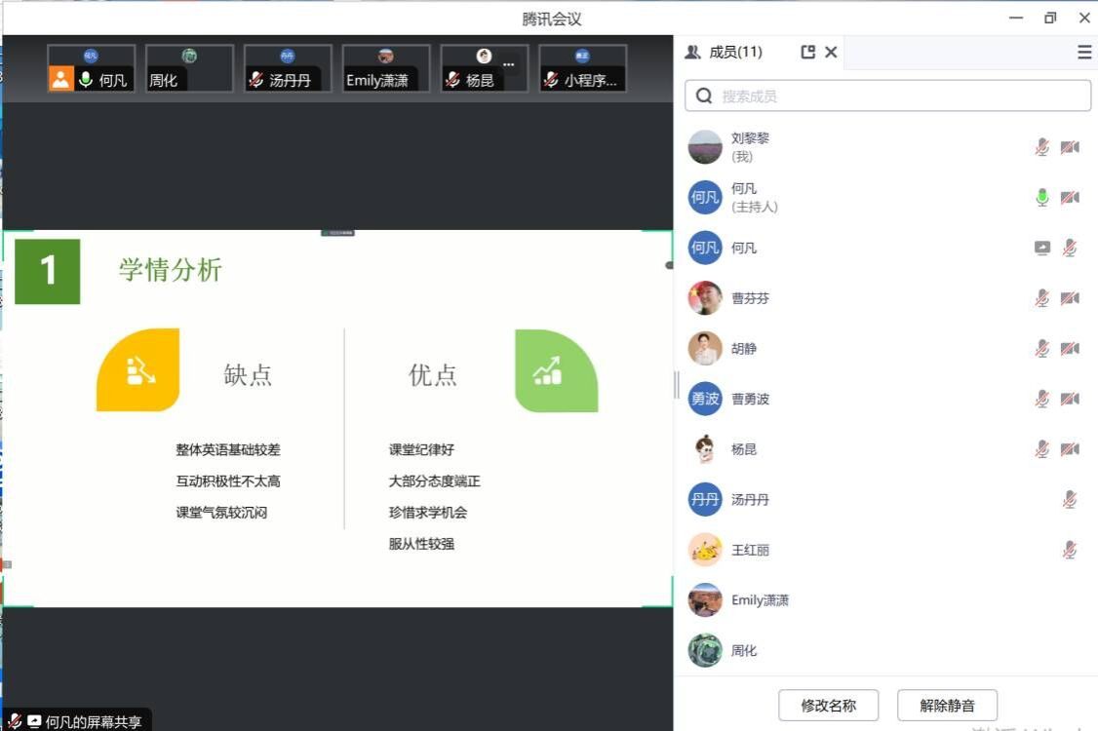Click the panel divider collapse handle
Screen dimensions: 1098x731
[676, 385]
